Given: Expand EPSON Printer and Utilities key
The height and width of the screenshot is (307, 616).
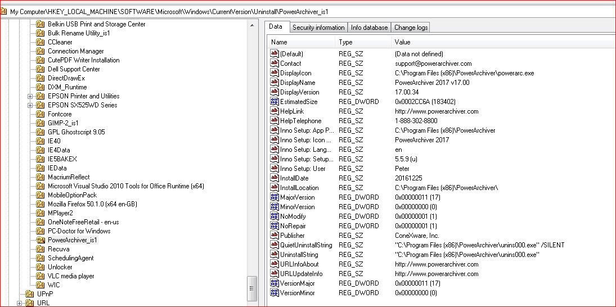Looking at the screenshot, I should (30, 96).
